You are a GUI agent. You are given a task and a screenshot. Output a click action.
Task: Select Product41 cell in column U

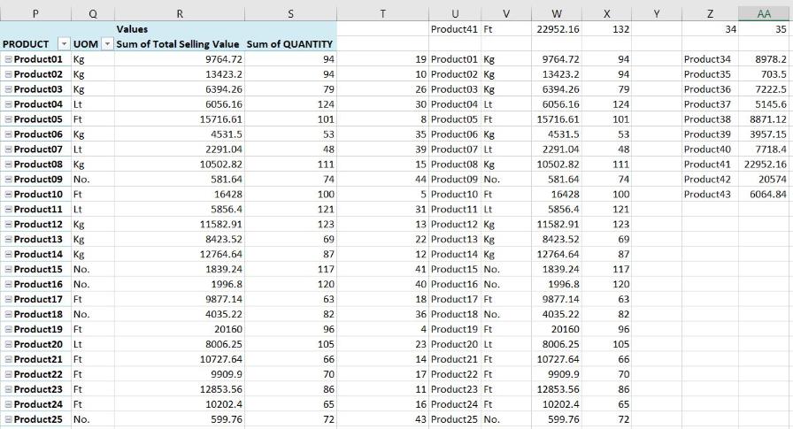tap(455, 29)
